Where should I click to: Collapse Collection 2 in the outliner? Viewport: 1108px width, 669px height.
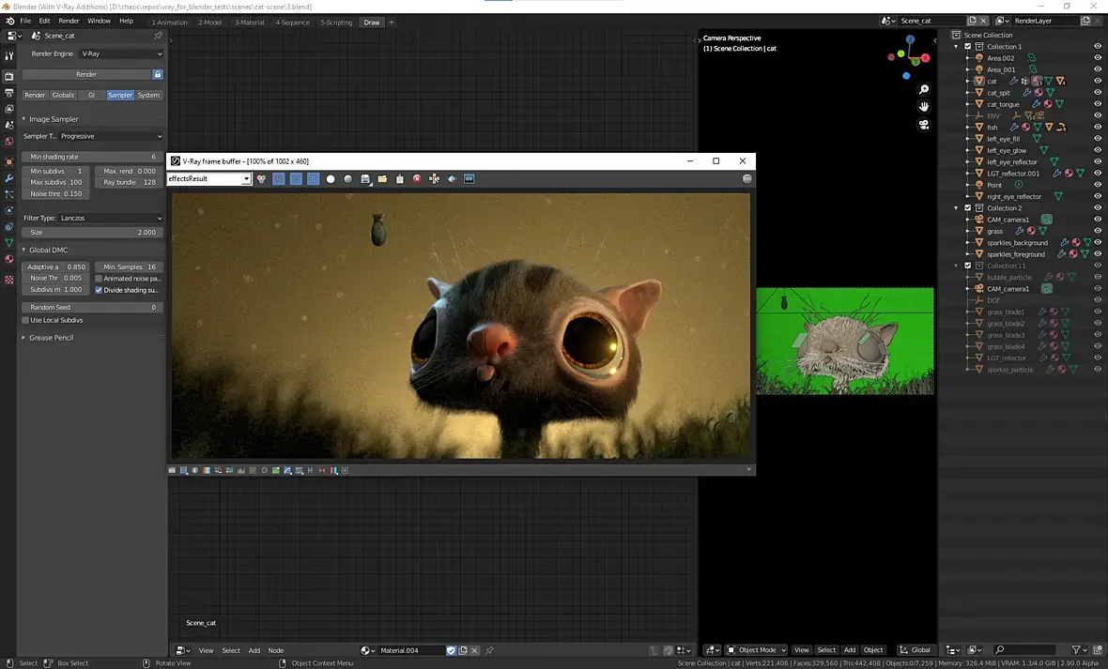click(956, 208)
